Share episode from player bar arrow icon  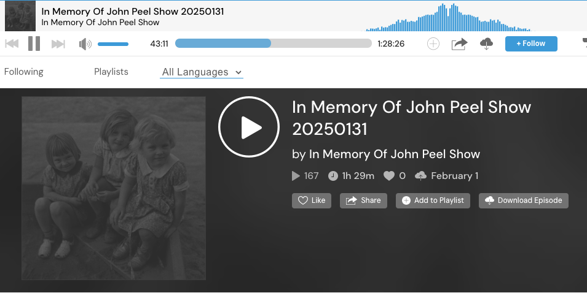(459, 44)
